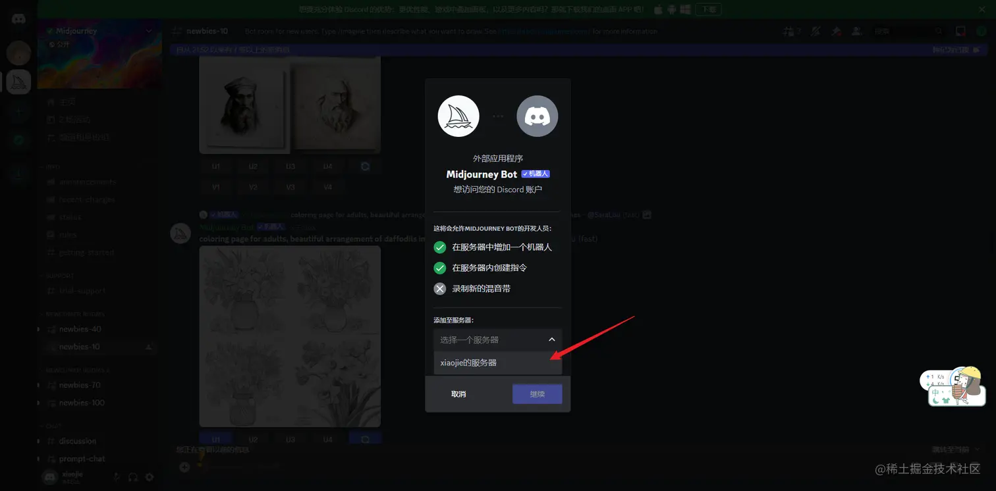Expand the newbies-100 channel threads
The height and width of the screenshot is (491, 996).
39,403
